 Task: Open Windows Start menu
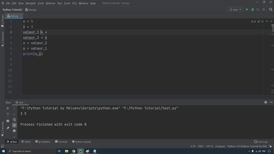[x=3, y=151]
